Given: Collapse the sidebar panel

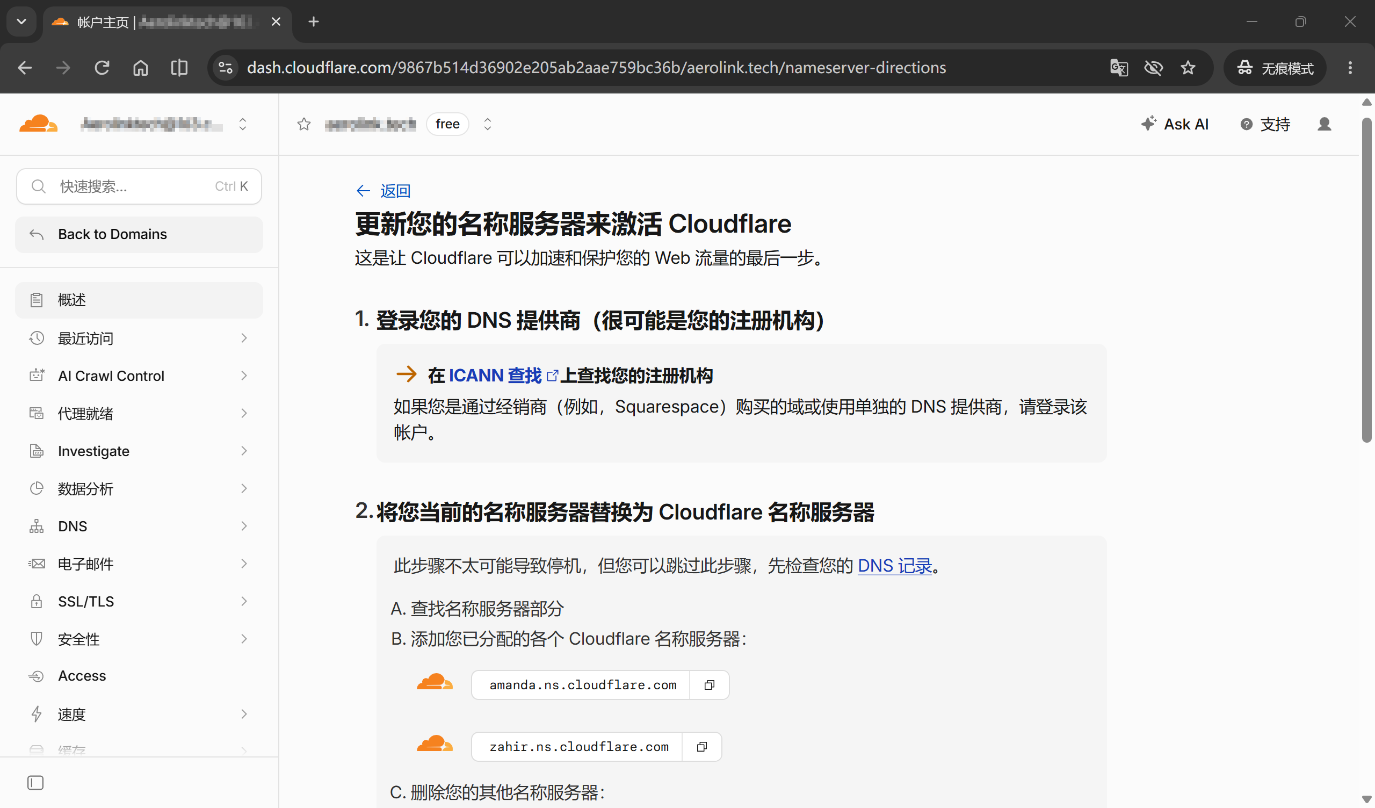Looking at the screenshot, I should point(35,782).
